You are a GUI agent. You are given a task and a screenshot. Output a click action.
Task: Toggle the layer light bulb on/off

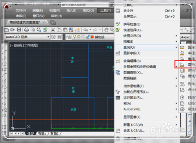point(74,37)
